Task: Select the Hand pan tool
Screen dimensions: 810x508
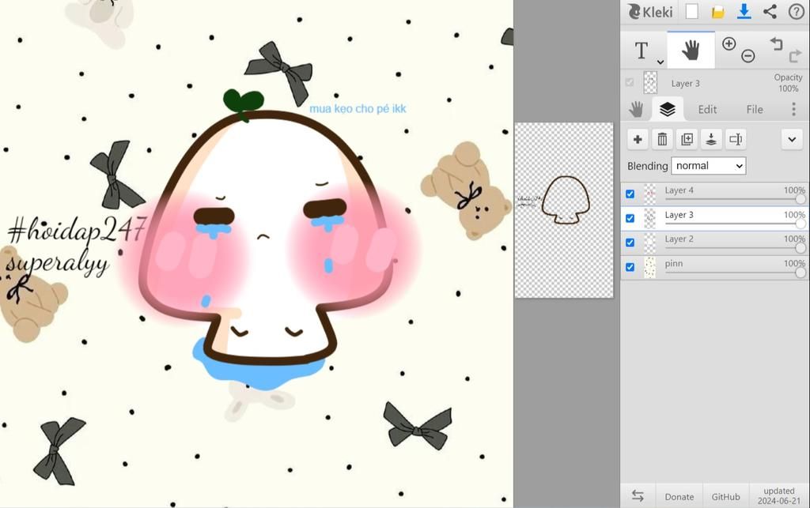Action: coord(691,51)
